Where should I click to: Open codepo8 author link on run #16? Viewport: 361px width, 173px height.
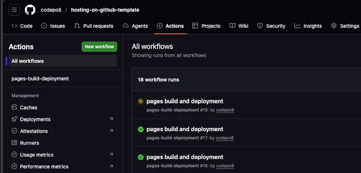pos(225,166)
